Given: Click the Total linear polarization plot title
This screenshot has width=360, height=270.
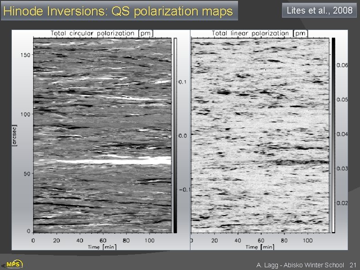Looking at the screenshot, I should coord(260,33).
